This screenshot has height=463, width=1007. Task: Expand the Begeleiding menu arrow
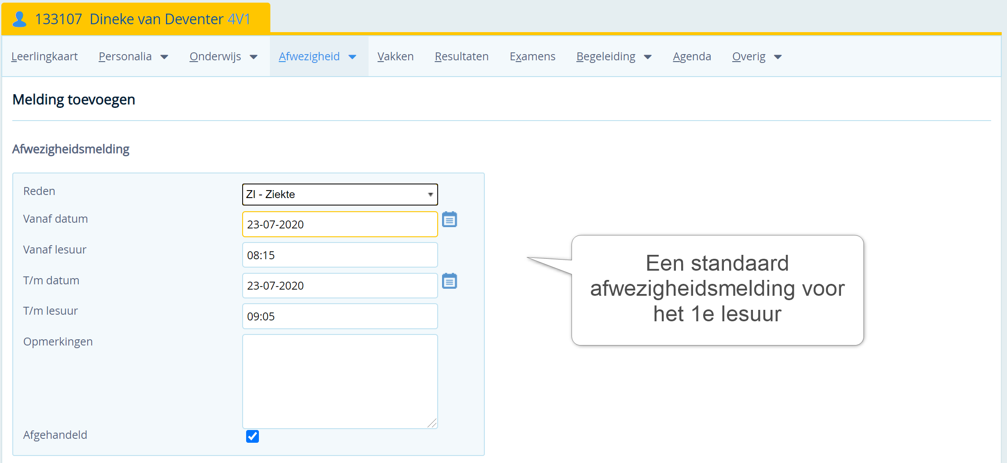[648, 57]
